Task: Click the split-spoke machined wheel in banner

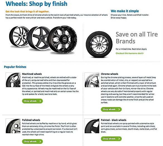Action: [x=19, y=36]
